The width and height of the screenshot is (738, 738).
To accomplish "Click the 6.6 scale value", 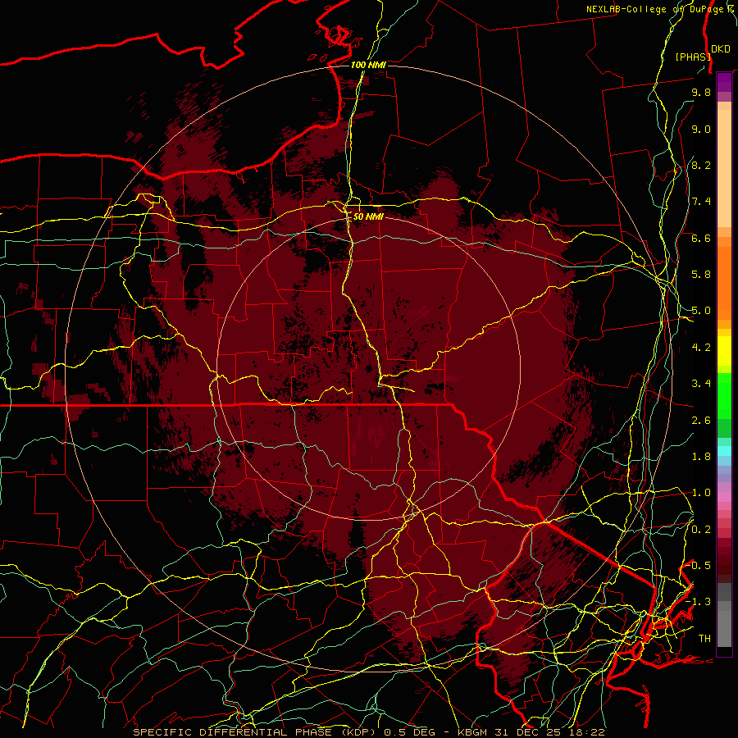I will (701, 239).
